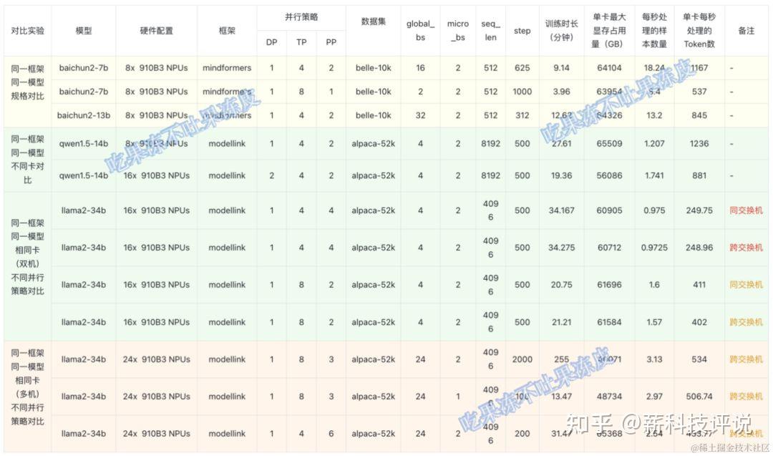Image resolution: width=773 pixels, height=456 pixels.
Task: Select the first 同交换机 remark label
Action: coord(746,210)
